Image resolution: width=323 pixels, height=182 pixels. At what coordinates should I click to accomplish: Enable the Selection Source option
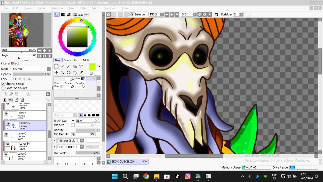tap(3, 88)
